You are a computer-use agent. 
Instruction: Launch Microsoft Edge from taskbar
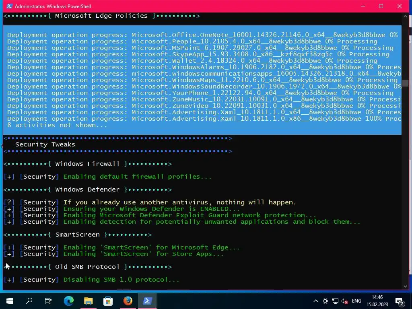tap(69, 301)
